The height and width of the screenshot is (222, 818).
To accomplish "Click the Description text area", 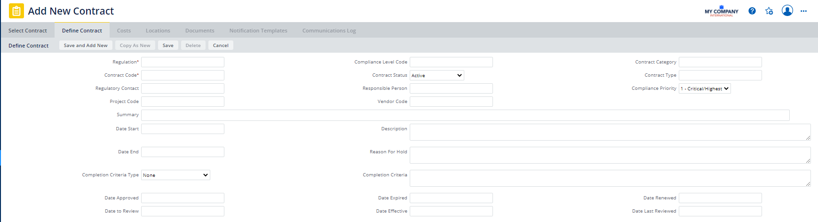I will (610, 132).
